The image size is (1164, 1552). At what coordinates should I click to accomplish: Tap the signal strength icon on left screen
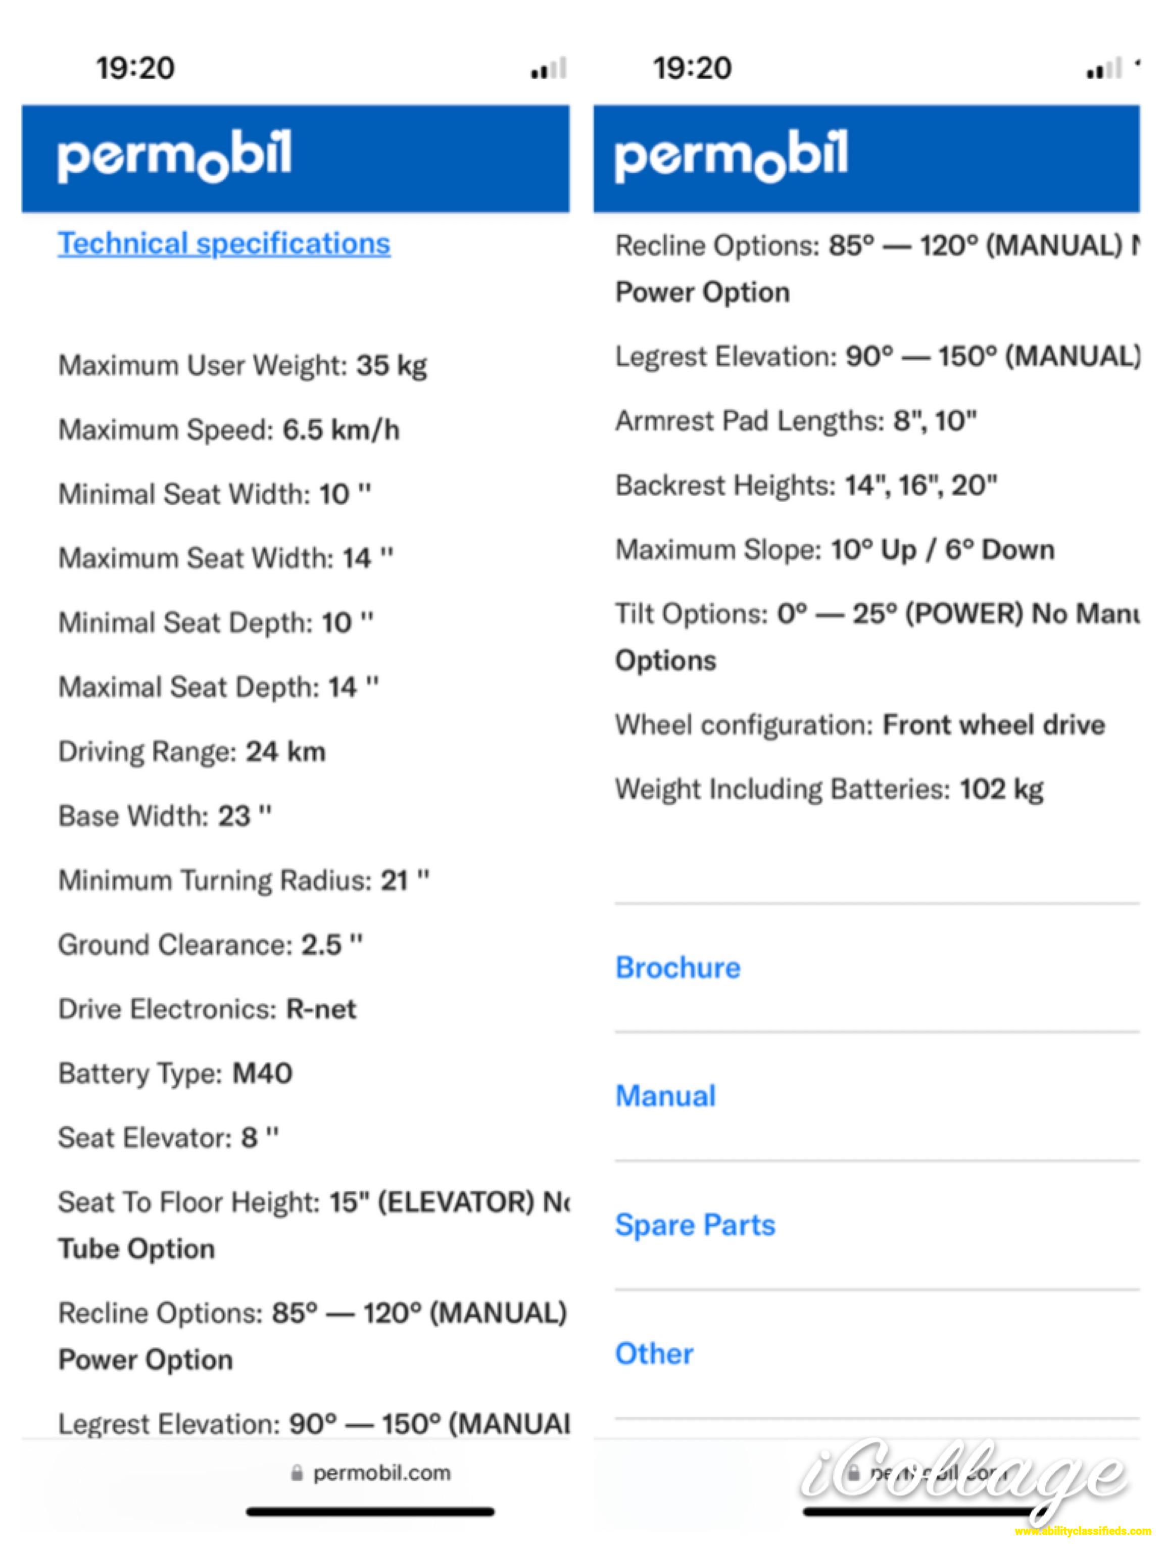[549, 69]
